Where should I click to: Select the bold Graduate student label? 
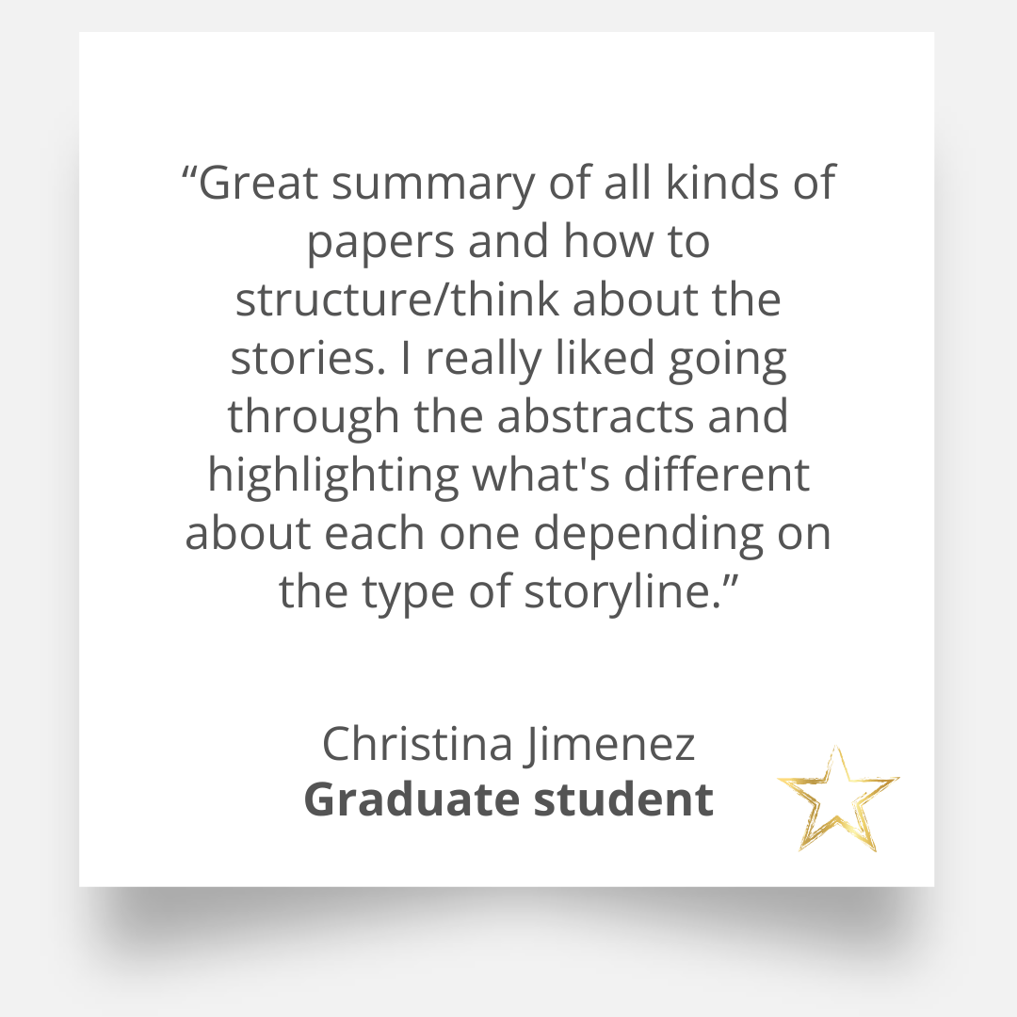click(508, 799)
